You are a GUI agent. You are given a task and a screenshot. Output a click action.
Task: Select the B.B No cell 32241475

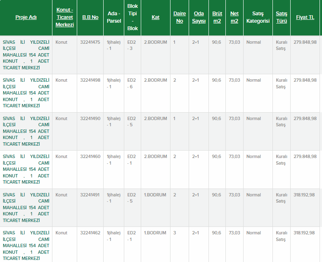point(90,42)
